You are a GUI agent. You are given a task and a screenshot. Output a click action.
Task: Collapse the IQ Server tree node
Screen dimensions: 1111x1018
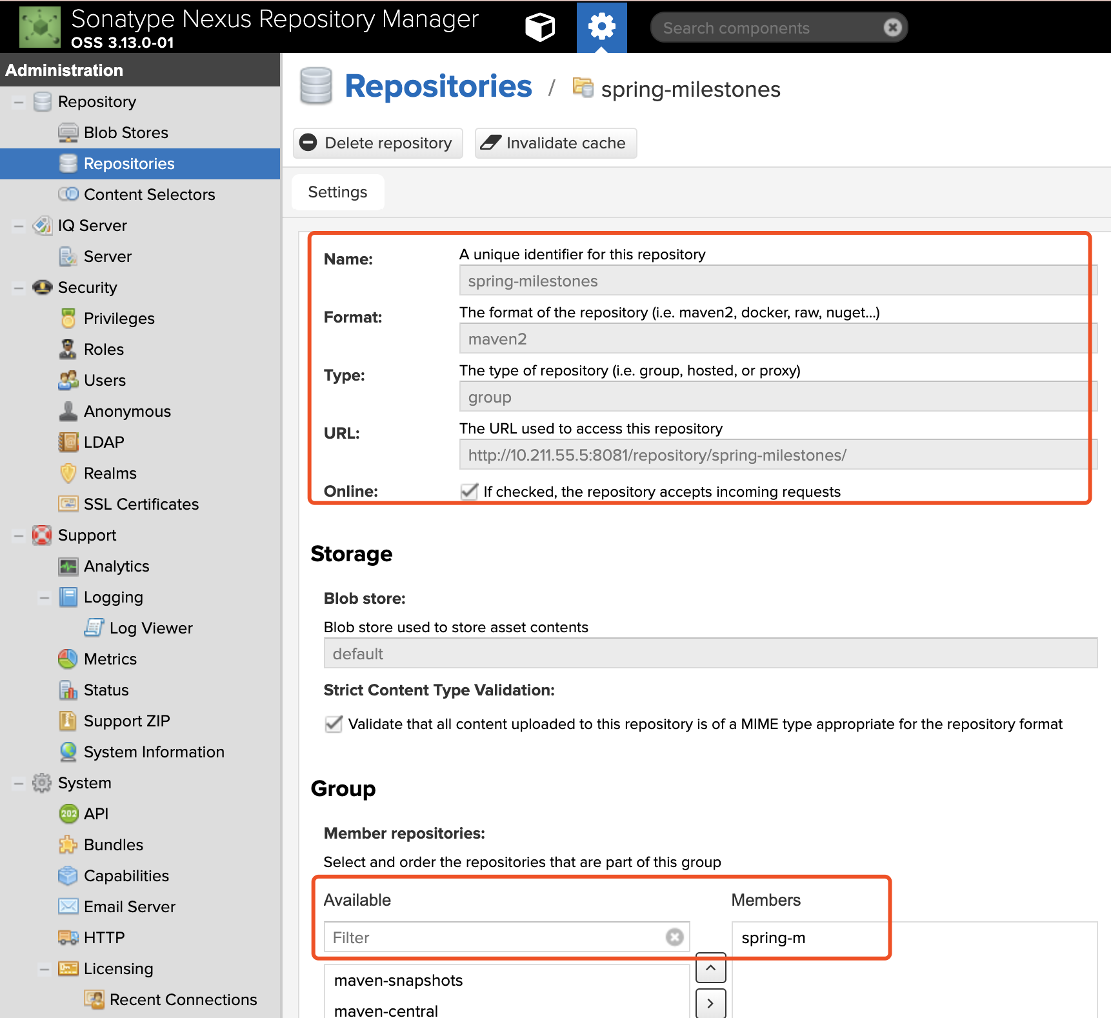[x=18, y=226]
